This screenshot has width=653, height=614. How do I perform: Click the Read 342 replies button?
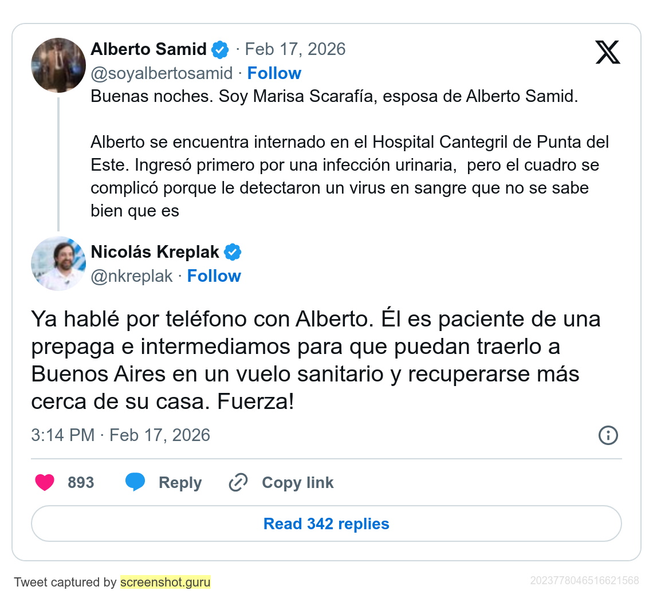326,524
